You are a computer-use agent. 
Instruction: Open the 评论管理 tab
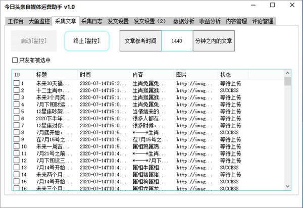click(263, 21)
